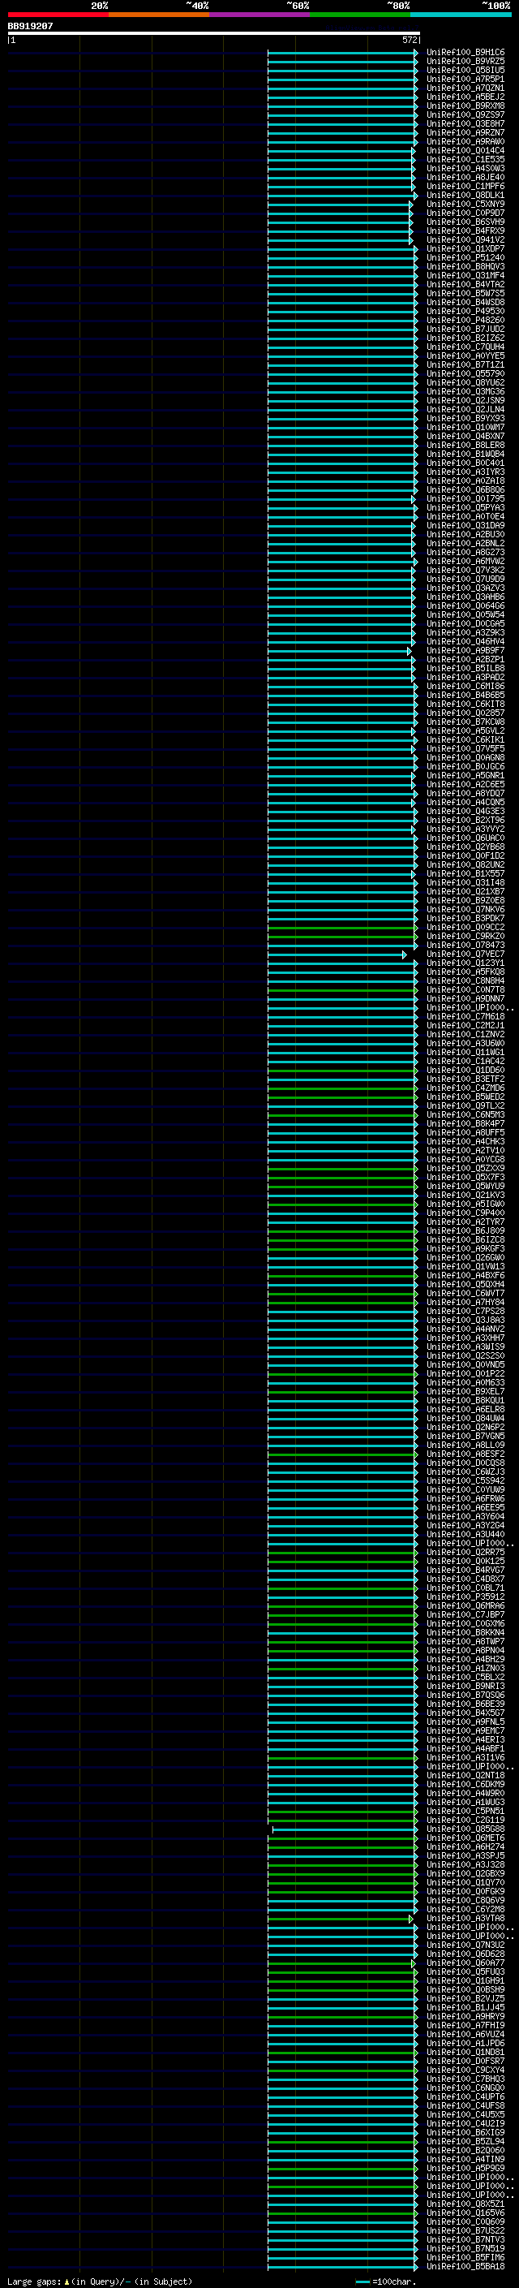
Task: Select the UniRef100_Q9ZS97 label
Action: (465, 114)
